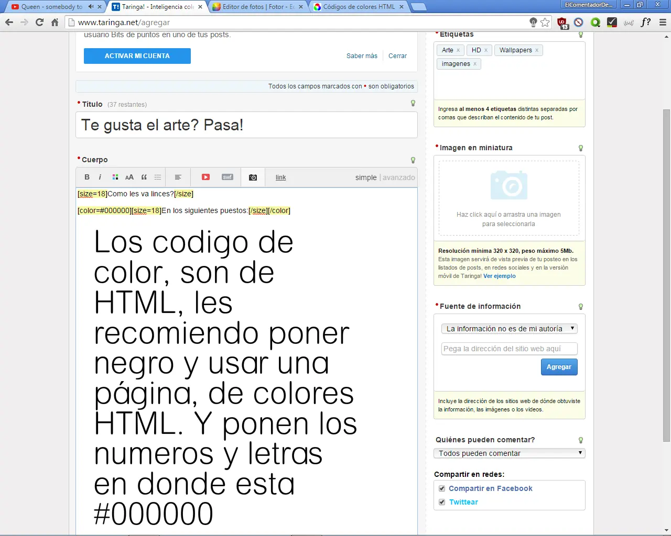Remove the imagenes tag

point(475,64)
